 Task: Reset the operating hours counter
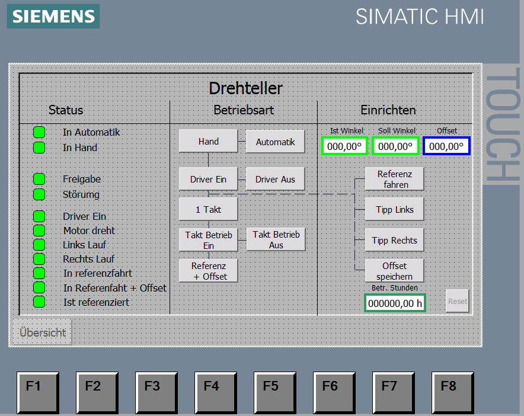(457, 301)
